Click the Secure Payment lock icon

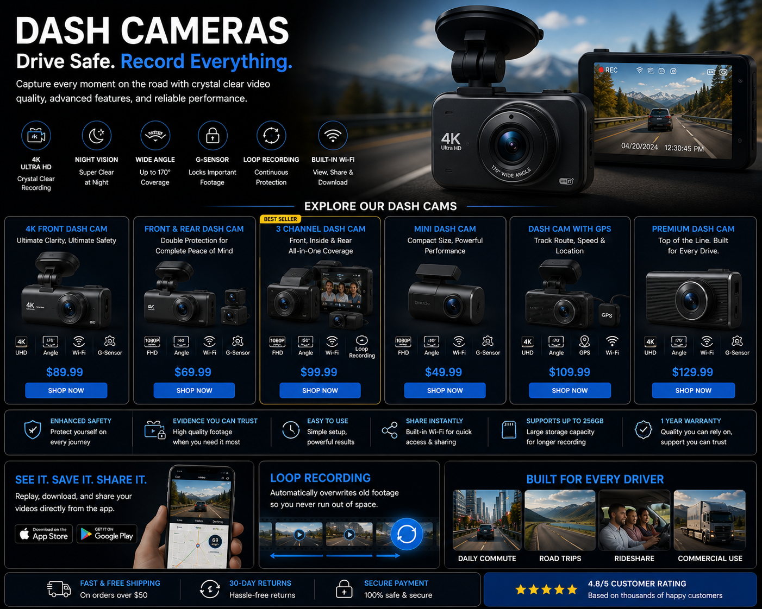point(343,589)
